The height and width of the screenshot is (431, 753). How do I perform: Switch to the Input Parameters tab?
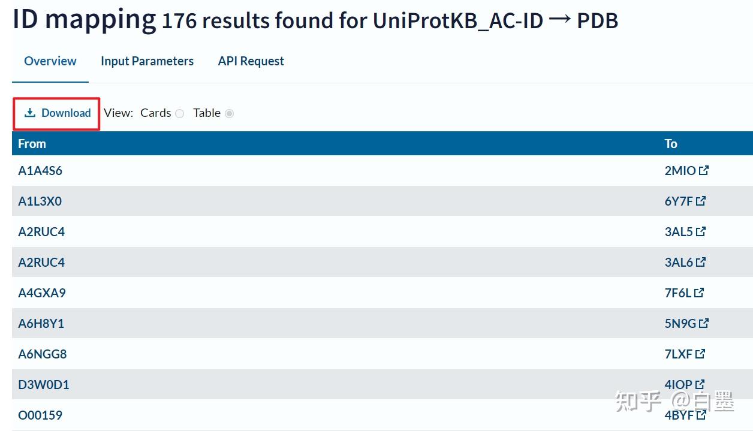click(x=147, y=61)
